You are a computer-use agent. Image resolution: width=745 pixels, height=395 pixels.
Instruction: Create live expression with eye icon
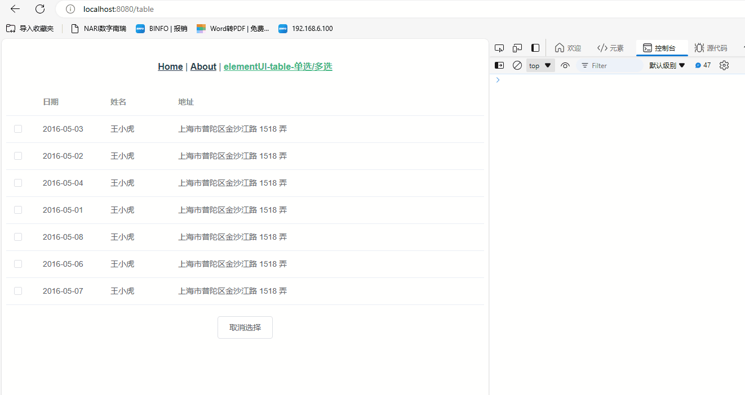coord(565,65)
